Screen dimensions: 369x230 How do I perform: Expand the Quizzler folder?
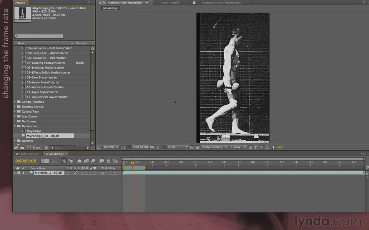[15, 141]
